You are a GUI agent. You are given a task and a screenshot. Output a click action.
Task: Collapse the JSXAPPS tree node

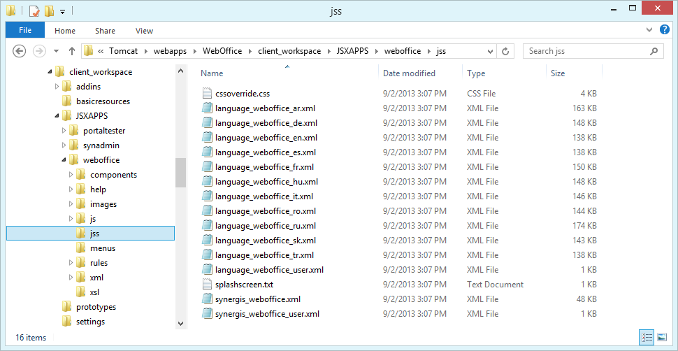point(57,117)
